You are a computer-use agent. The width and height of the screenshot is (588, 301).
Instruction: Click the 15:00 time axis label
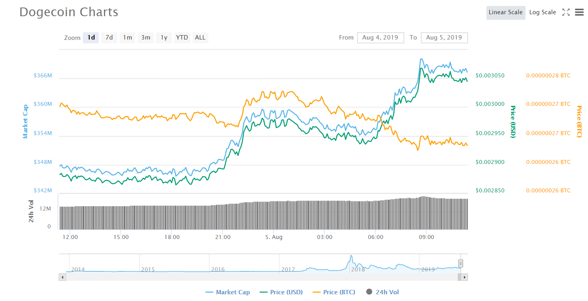coord(121,237)
